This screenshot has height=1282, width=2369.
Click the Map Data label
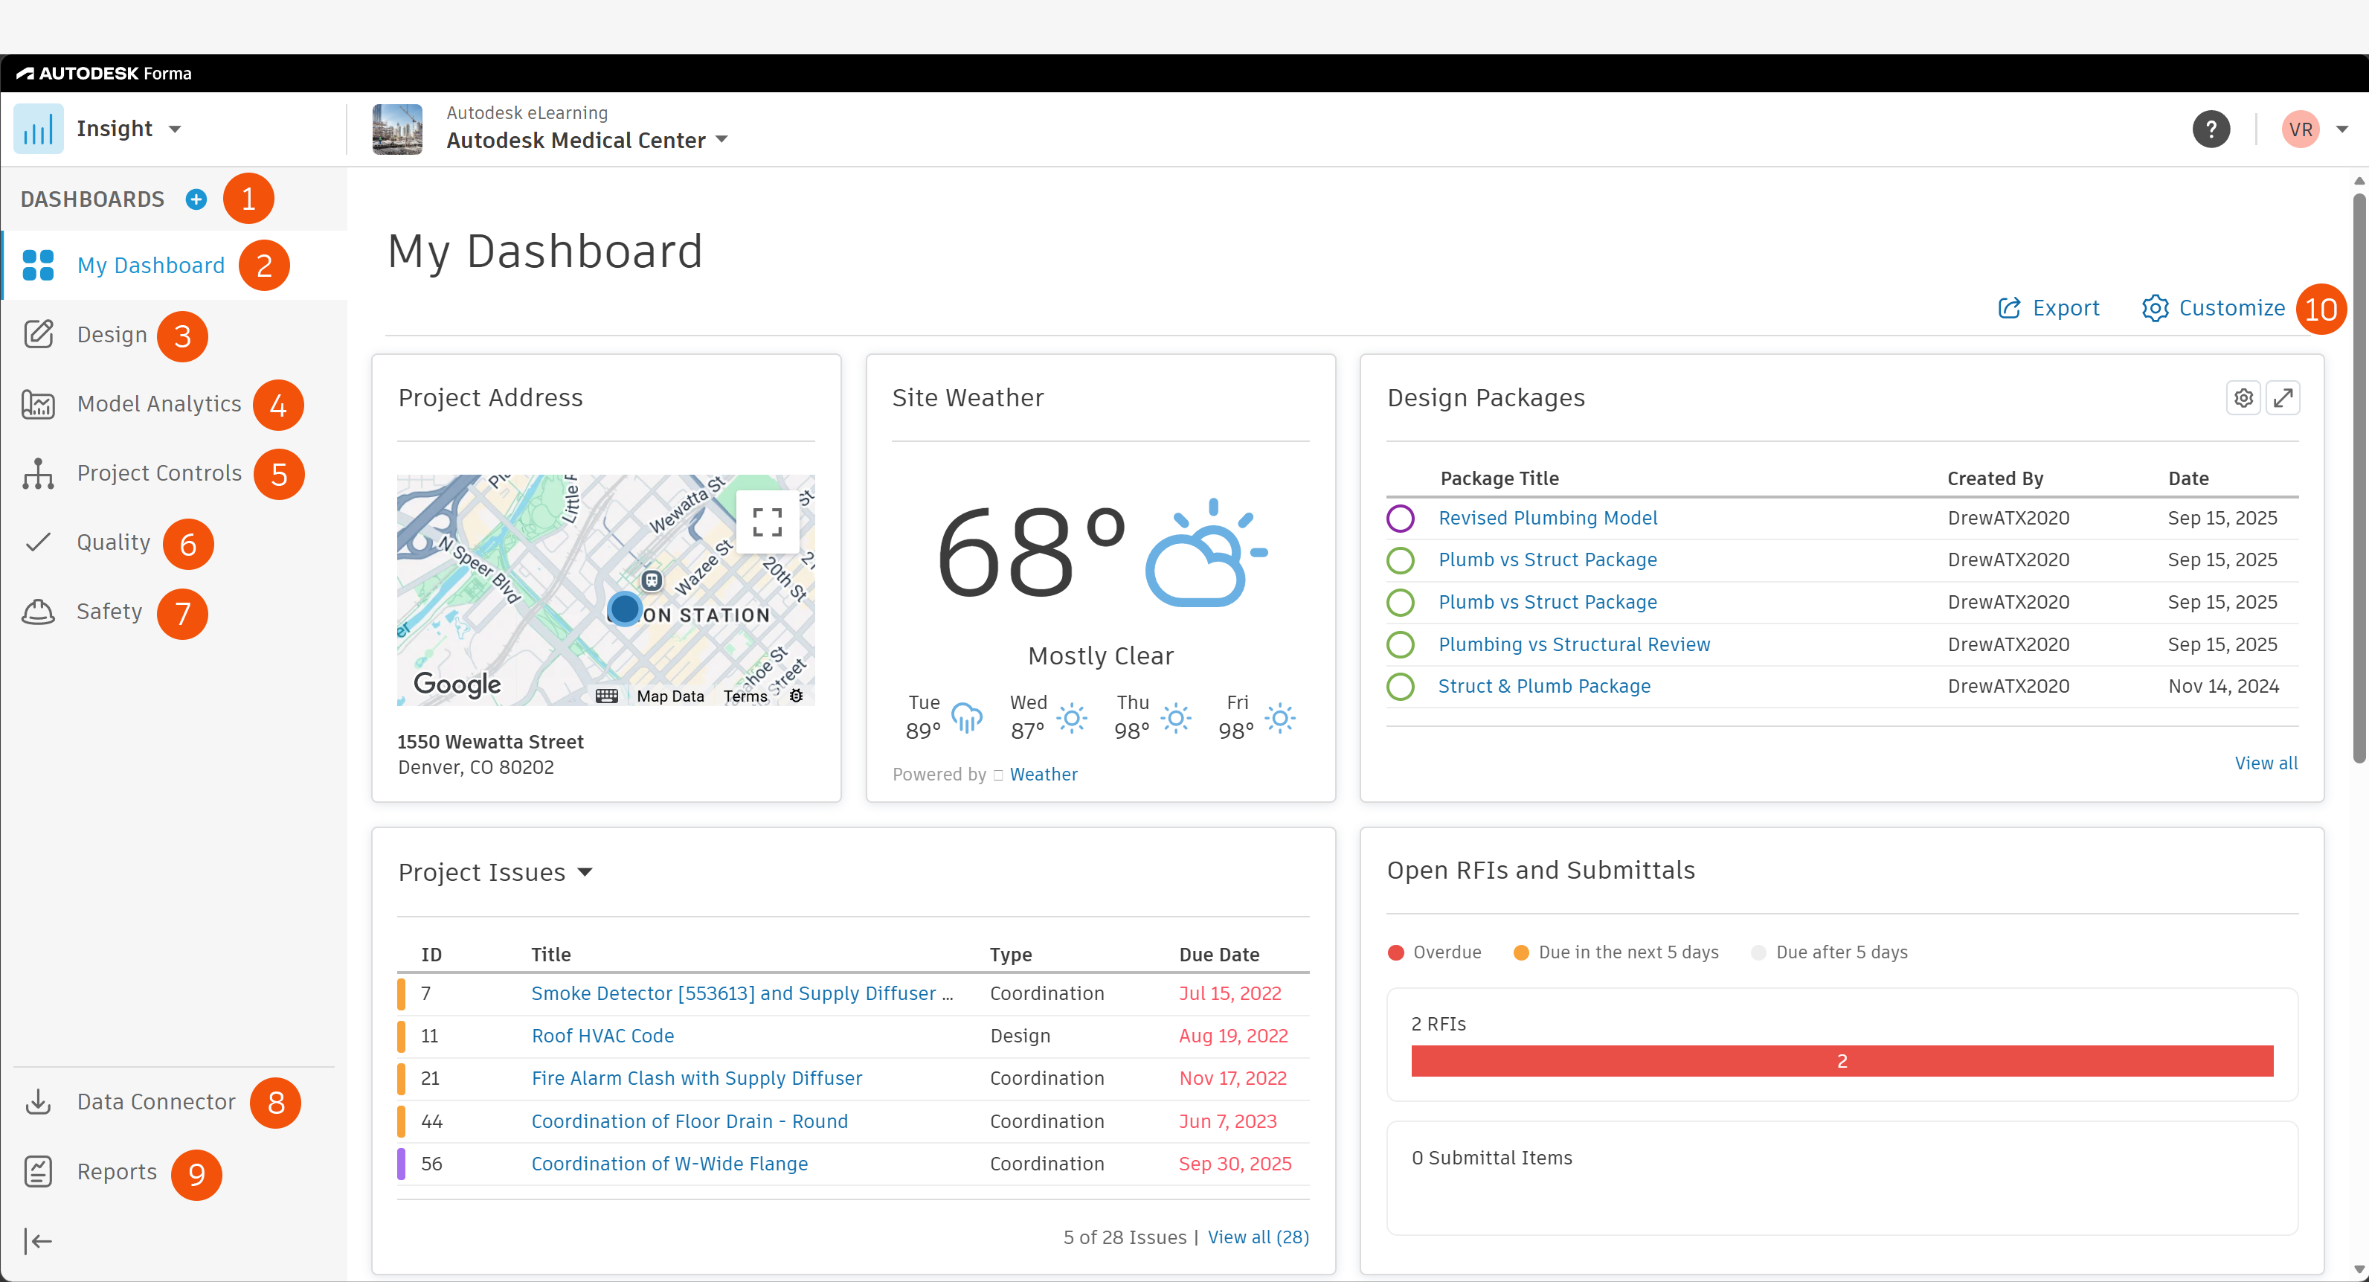click(x=670, y=696)
